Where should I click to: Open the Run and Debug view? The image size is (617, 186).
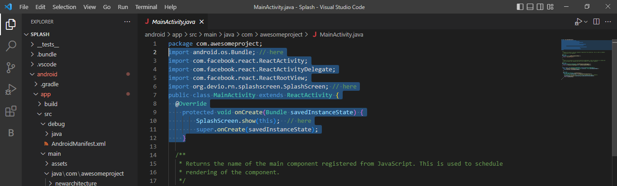[x=11, y=89]
